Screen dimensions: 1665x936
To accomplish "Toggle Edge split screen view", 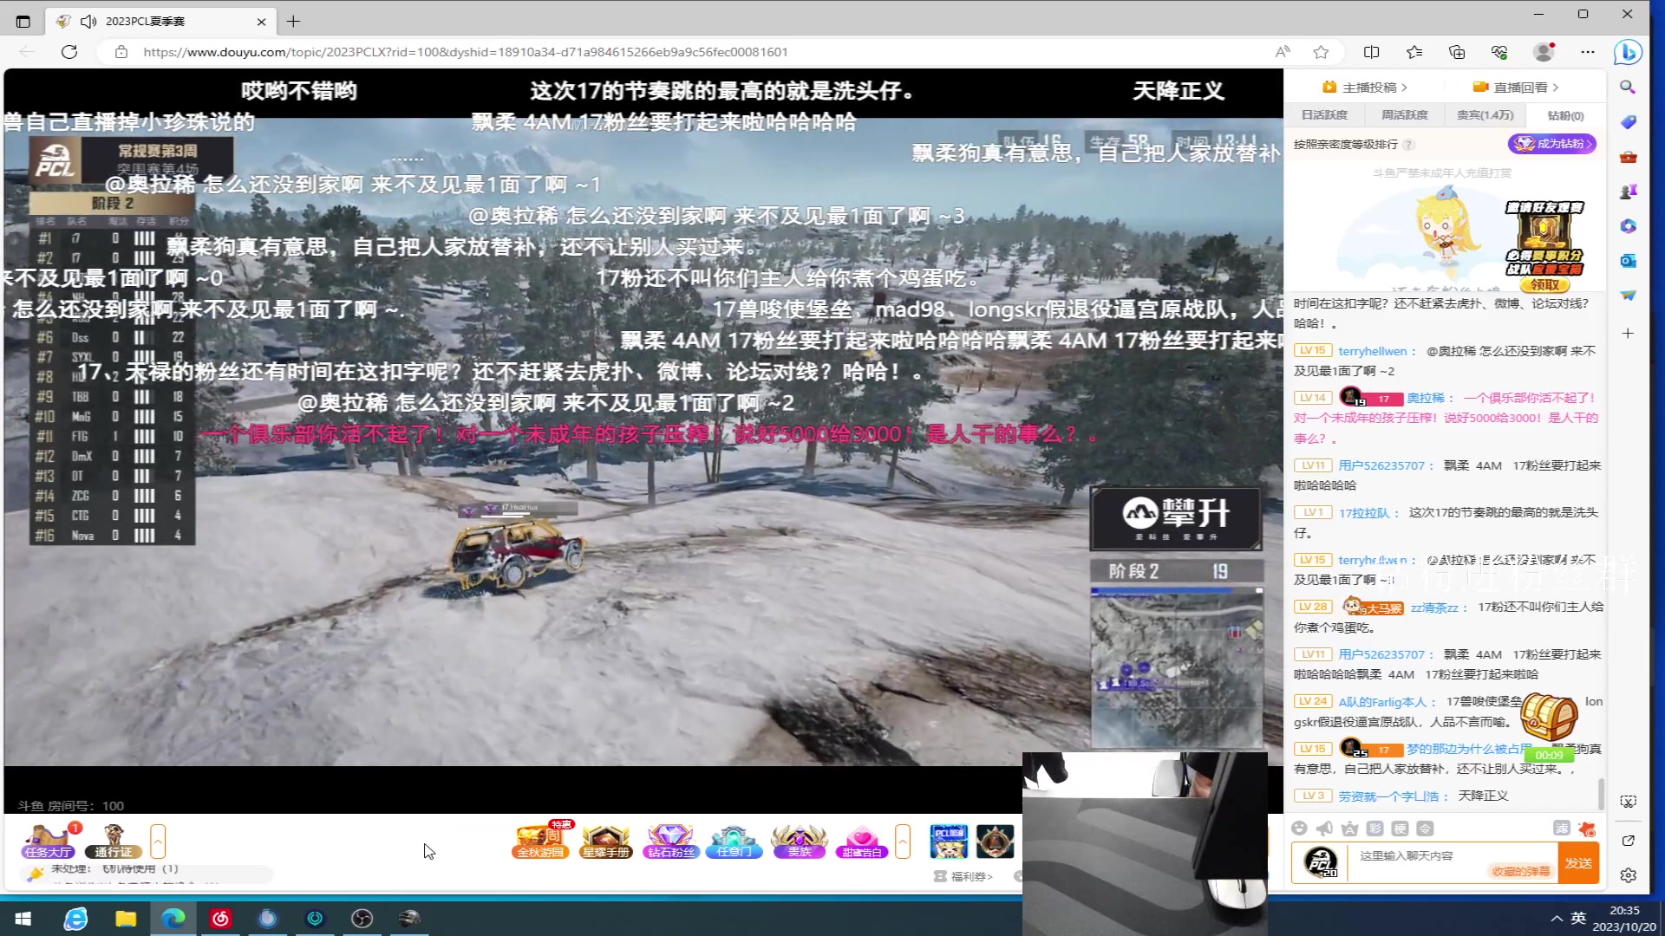I will point(1371,52).
